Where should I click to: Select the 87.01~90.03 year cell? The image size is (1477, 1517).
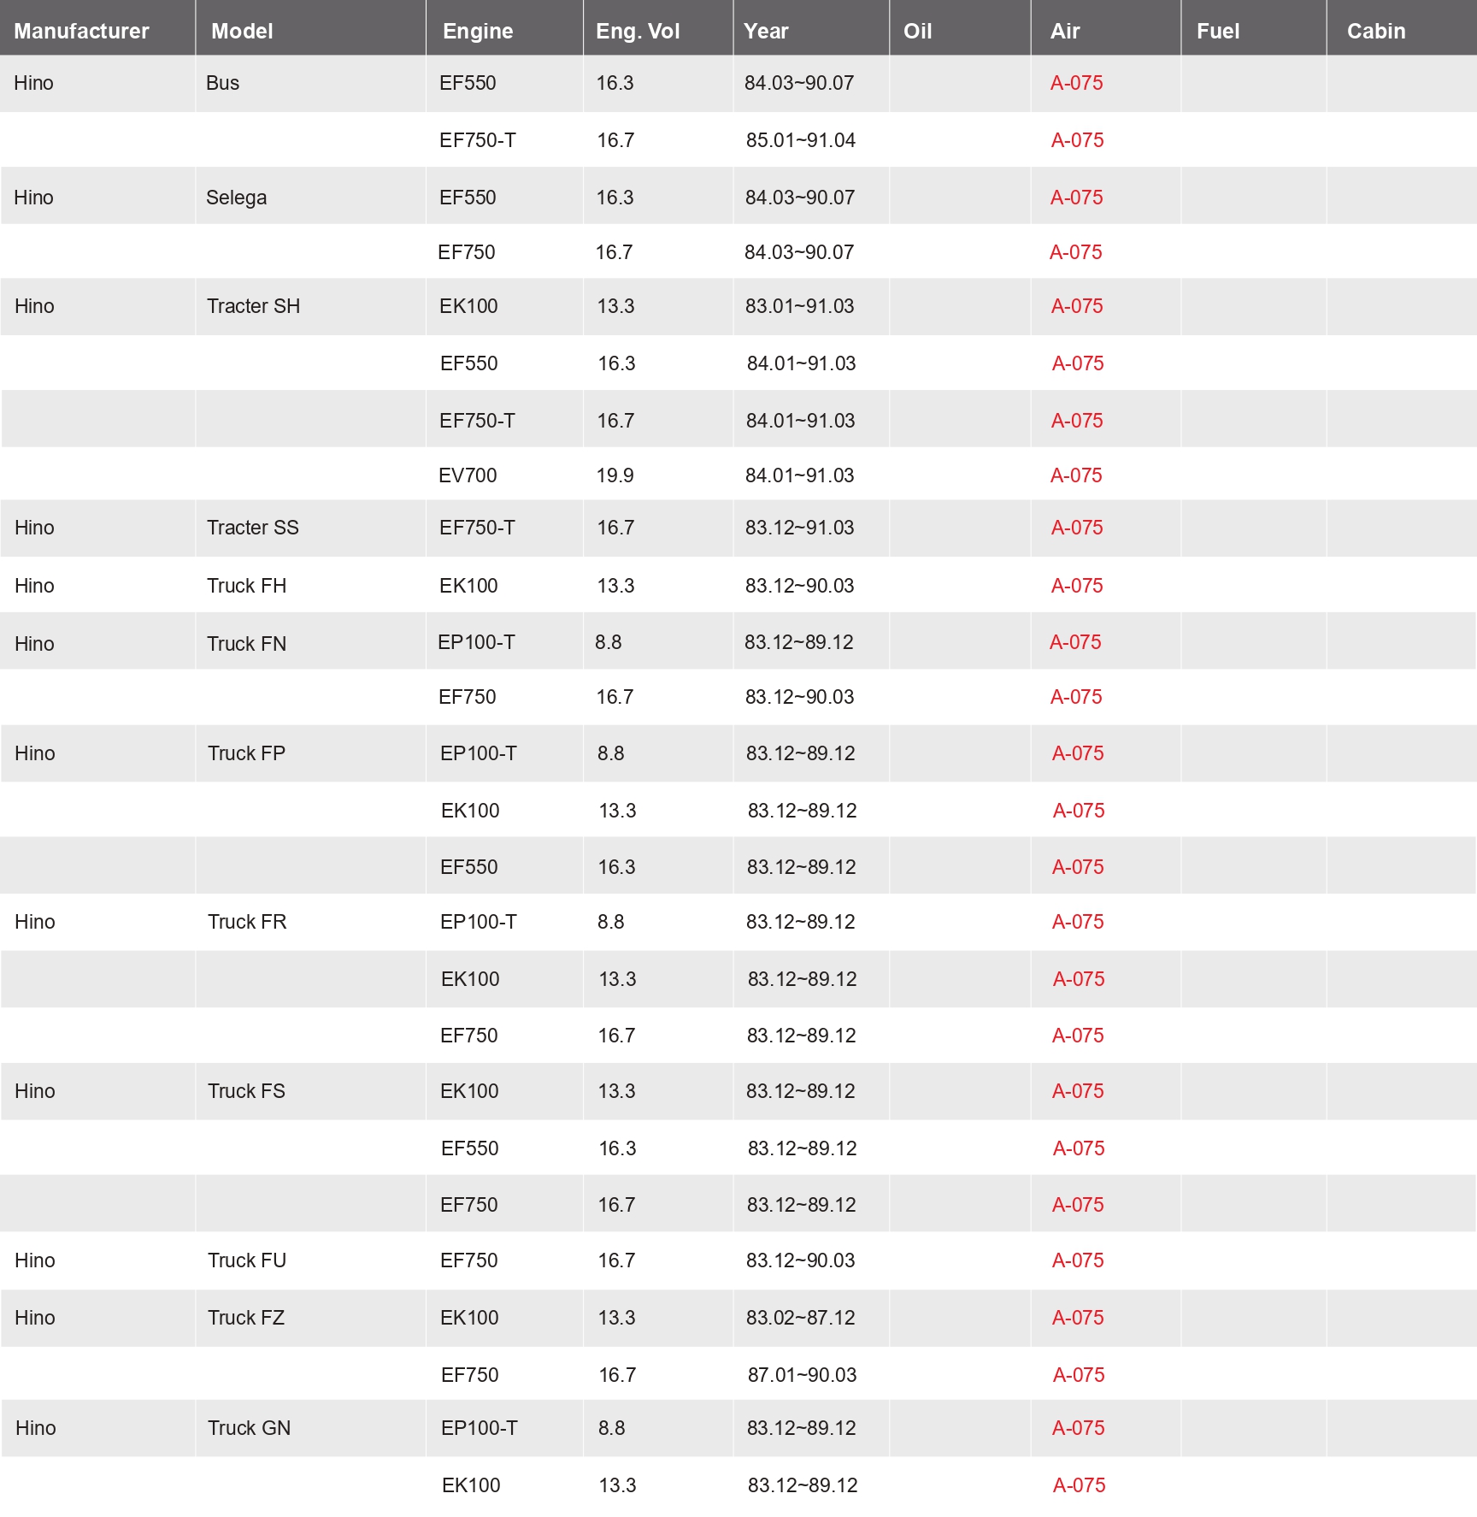[x=802, y=1375]
